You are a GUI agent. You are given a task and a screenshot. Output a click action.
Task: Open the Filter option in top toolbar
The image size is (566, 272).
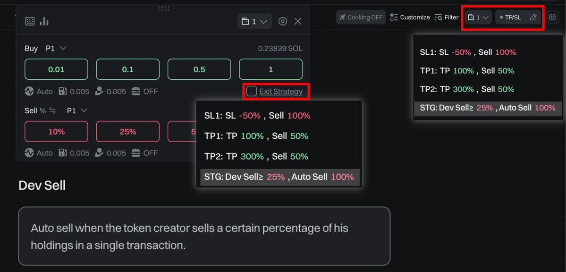tap(447, 17)
